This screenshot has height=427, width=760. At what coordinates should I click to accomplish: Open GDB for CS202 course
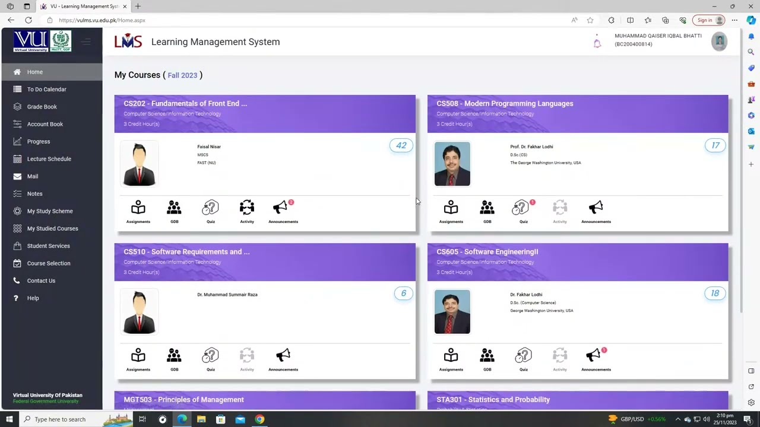pos(174,212)
